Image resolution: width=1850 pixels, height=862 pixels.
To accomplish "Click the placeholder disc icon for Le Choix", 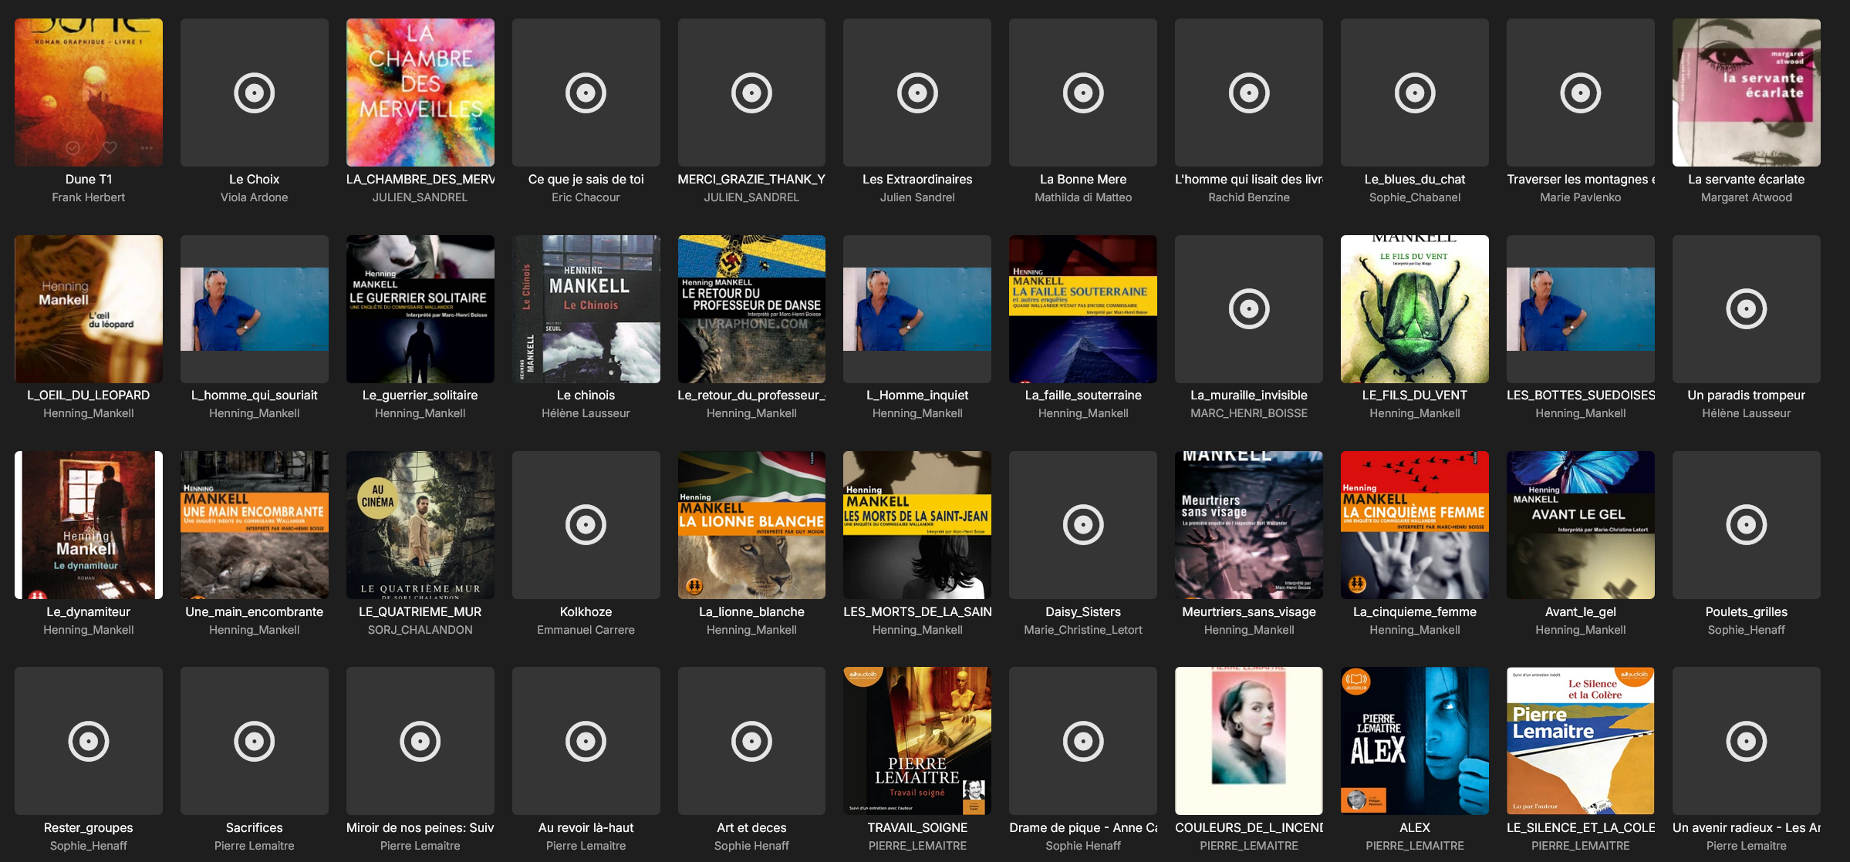I will coord(254,93).
